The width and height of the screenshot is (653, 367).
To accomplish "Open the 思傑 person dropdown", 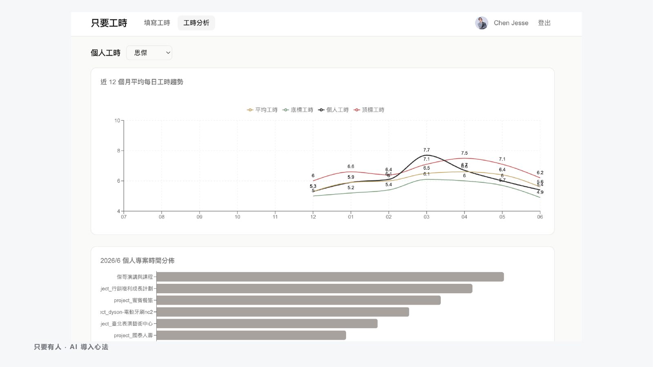I will (149, 53).
